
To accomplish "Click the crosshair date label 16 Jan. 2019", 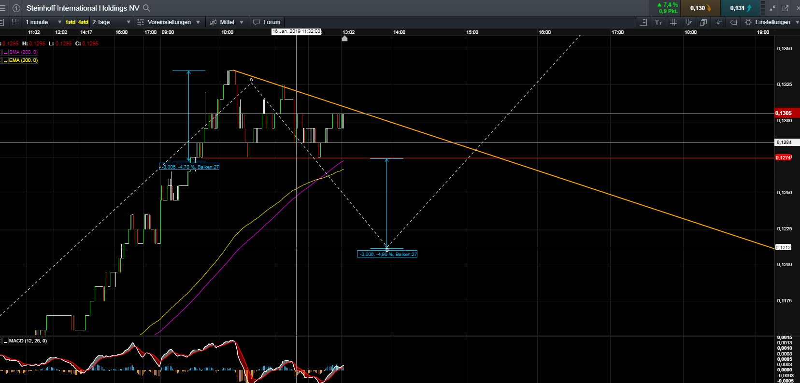I will (297, 31).
